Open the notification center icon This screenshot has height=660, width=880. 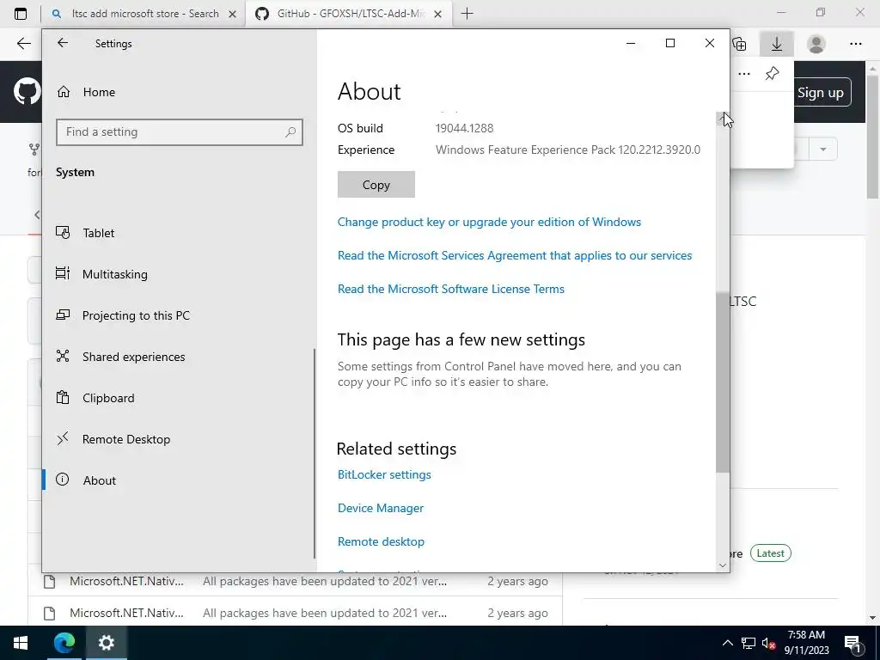[x=853, y=643]
